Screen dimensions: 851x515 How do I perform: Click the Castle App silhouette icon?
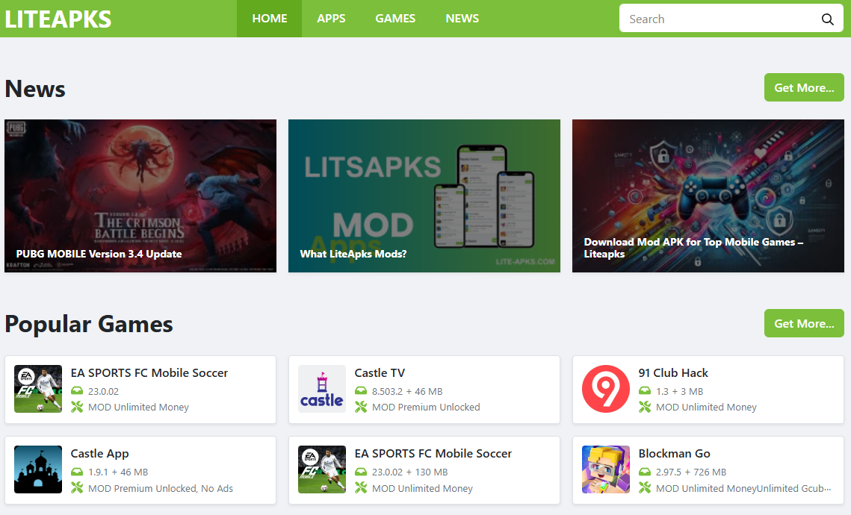pyautogui.click(x=38, y=469)
